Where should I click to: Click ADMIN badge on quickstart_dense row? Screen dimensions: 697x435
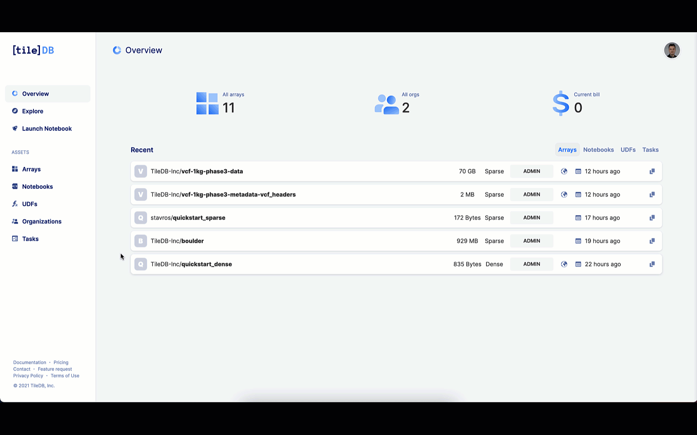click(532, 264)
